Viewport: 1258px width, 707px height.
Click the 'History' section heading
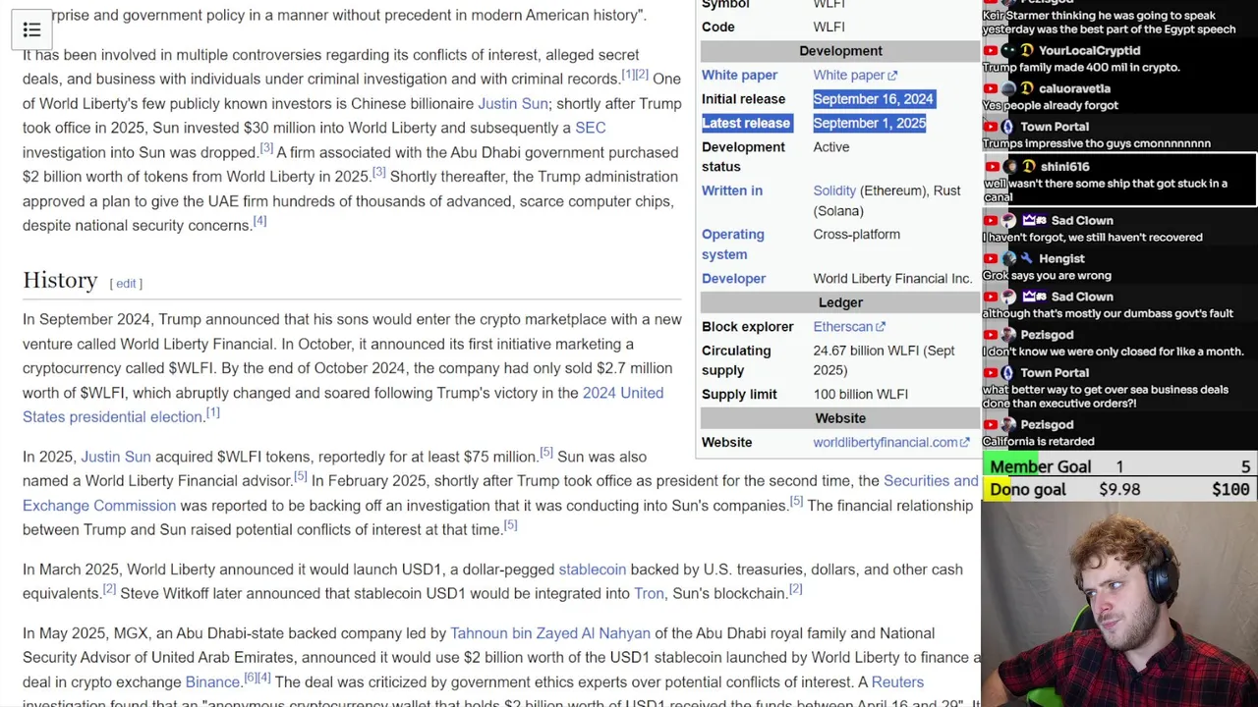pos(60,281)
